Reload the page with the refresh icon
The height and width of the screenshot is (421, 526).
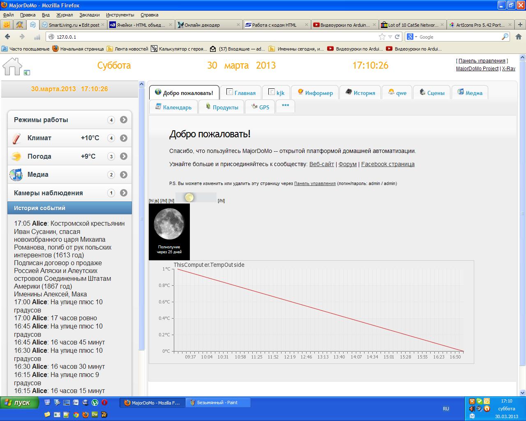(x=397, y=37)
